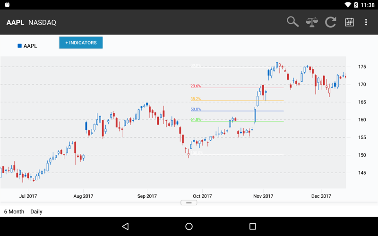378x236 pixels.
Task: Tap the Android back navigation button
Action: [x=125, y=227]
